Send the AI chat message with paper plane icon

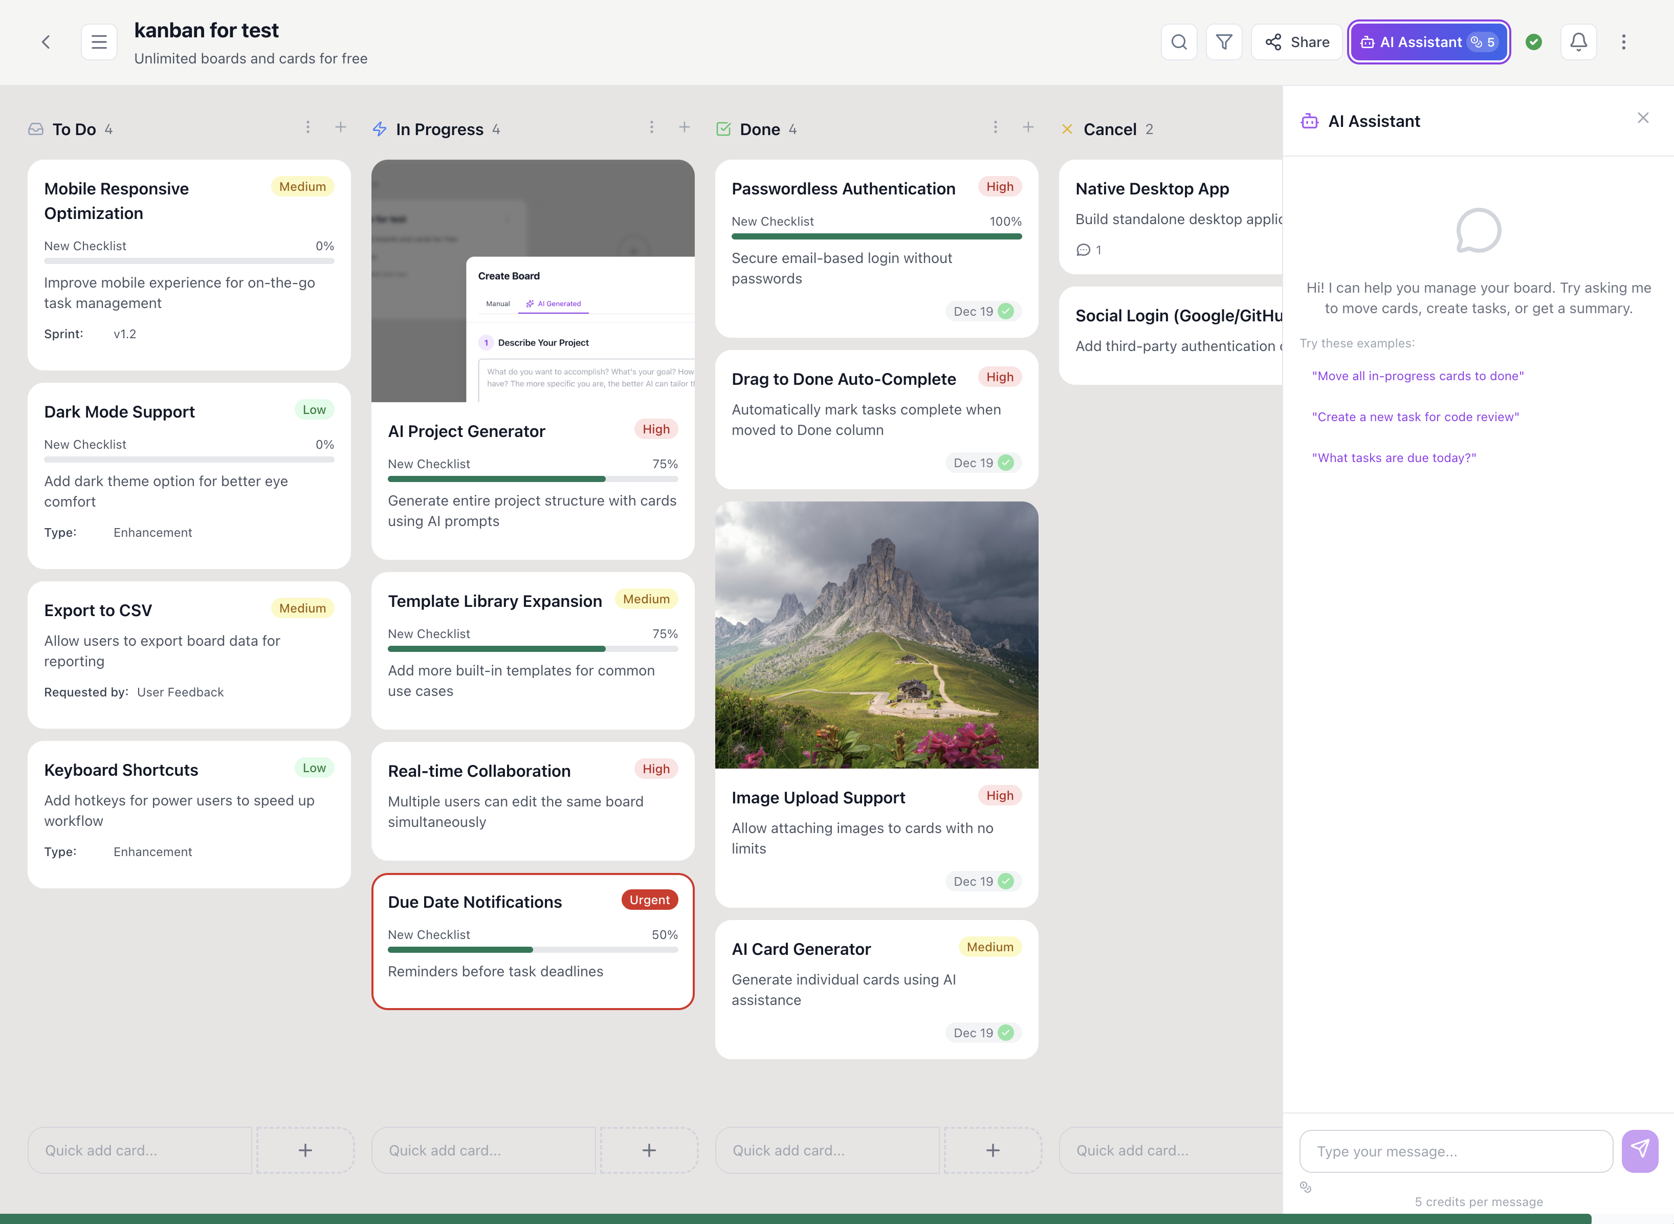pyautogui.click(x=1639, y=1151)
